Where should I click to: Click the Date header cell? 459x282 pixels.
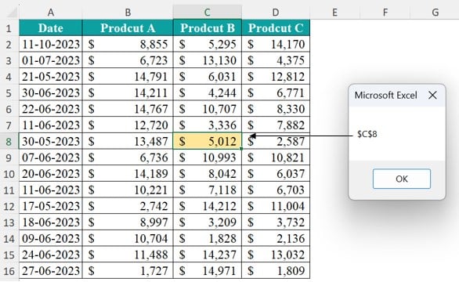51,28
